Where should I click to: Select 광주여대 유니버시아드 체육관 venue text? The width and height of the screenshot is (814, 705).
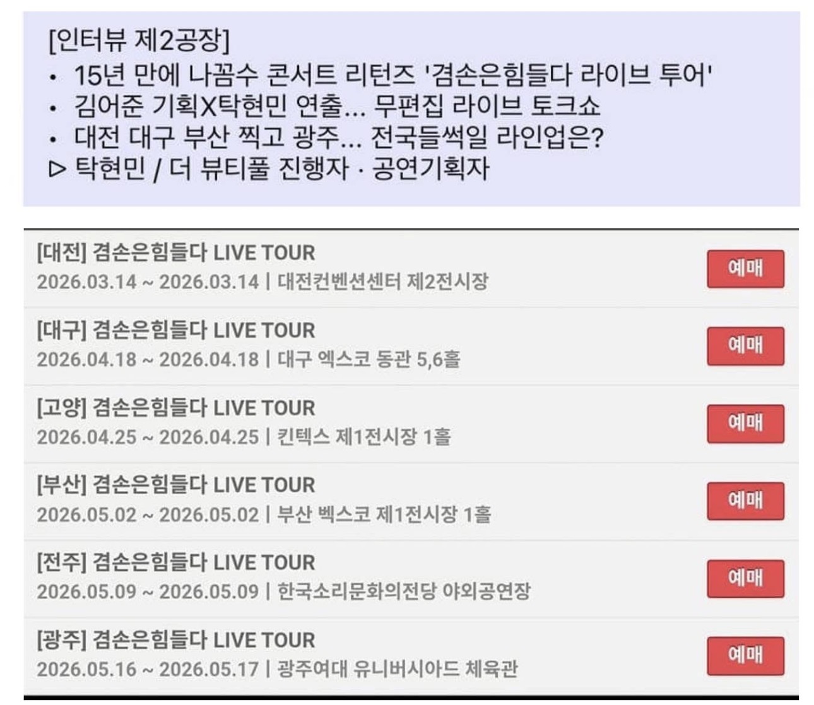tap(398, 669)
